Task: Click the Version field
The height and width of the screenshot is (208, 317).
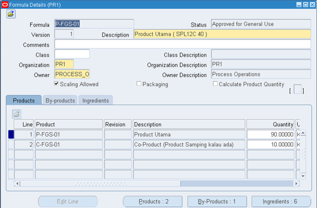Action: click(64, 34)
